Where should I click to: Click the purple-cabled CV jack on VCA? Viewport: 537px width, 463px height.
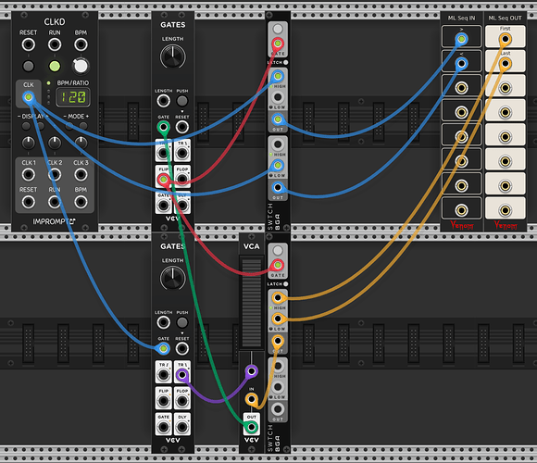(252, 371)
